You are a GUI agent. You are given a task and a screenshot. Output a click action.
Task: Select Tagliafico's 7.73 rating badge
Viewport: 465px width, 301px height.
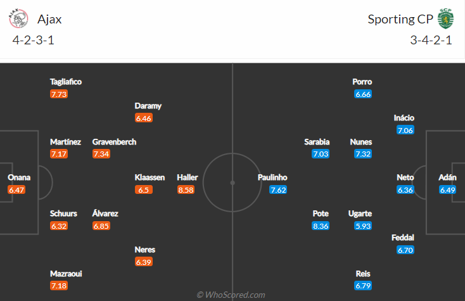59,94
